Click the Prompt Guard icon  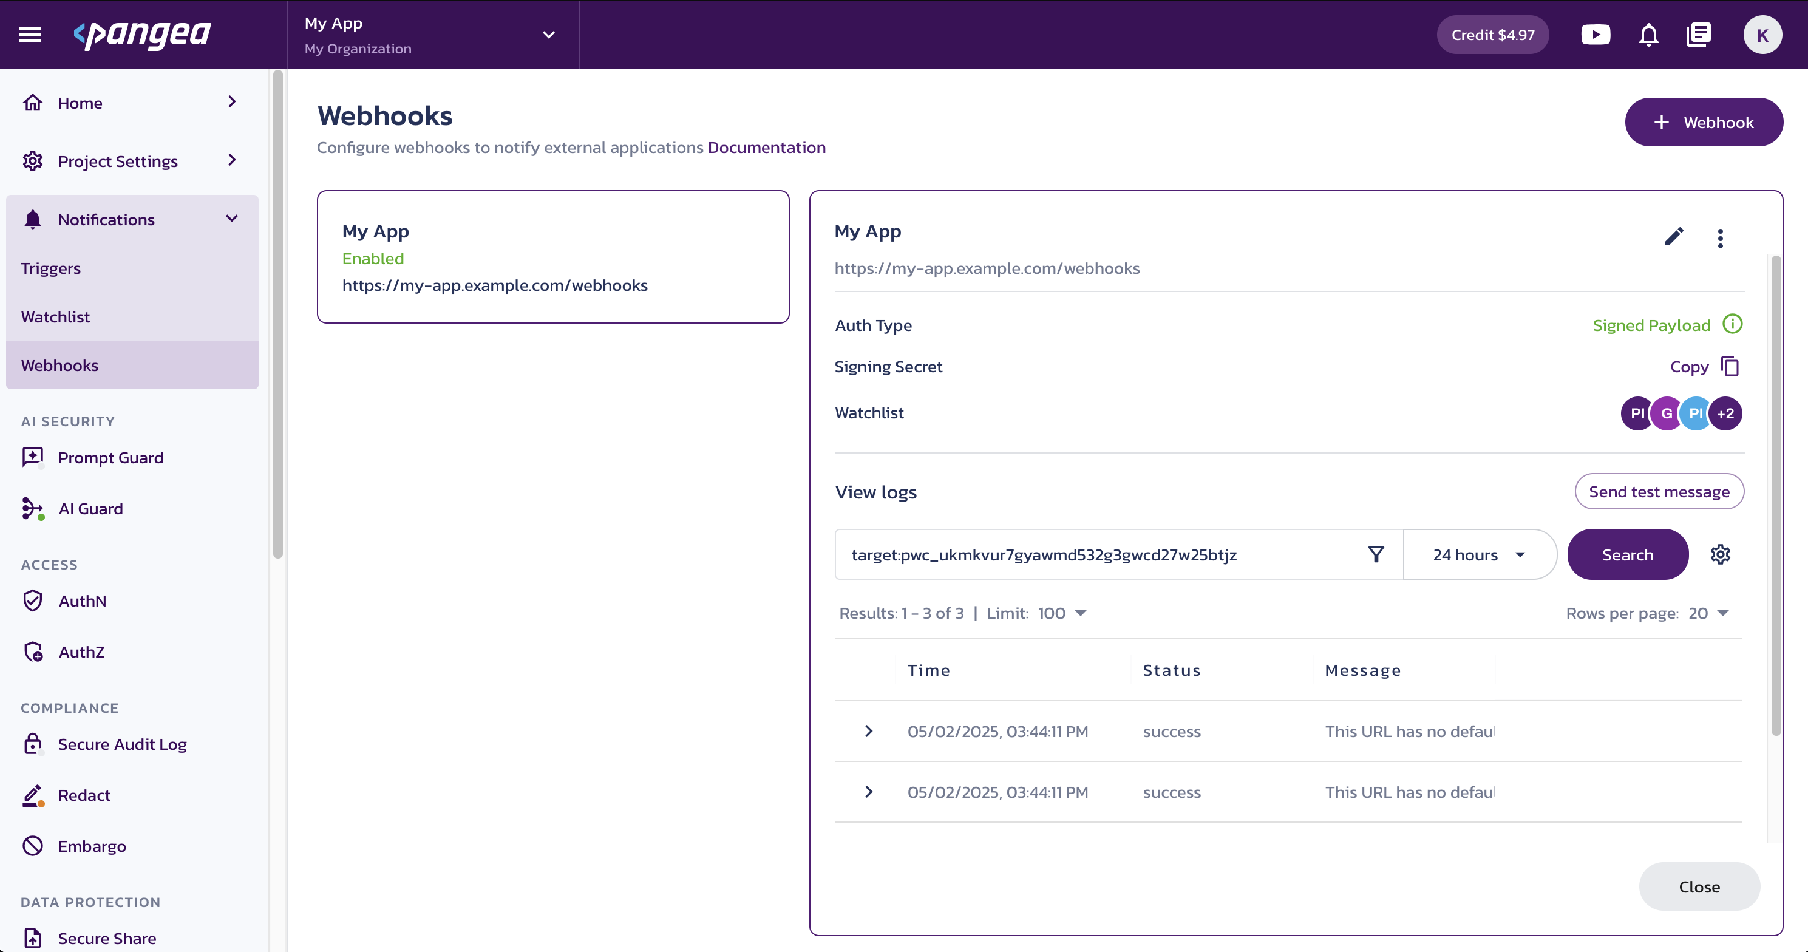point(33,457)
